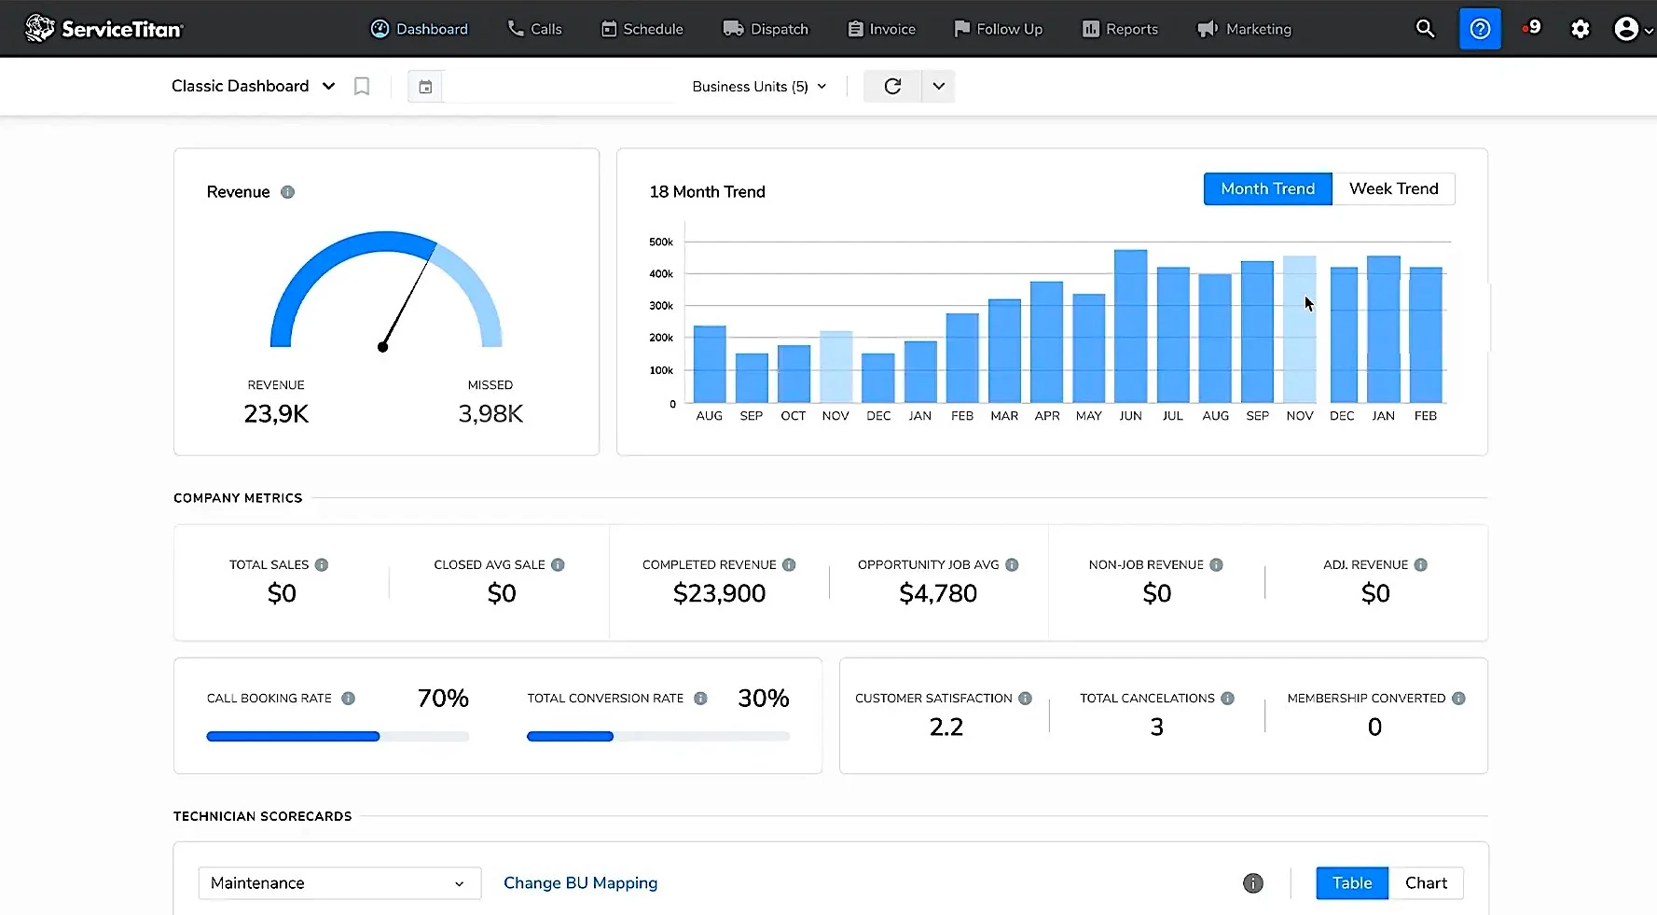Open the calendar date picker icon

point(425,87)
